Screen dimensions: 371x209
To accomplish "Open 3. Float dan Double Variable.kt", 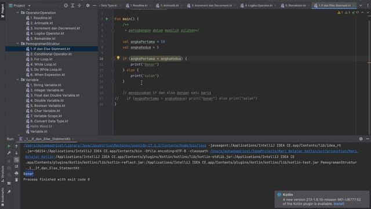I will pos(54,95).
